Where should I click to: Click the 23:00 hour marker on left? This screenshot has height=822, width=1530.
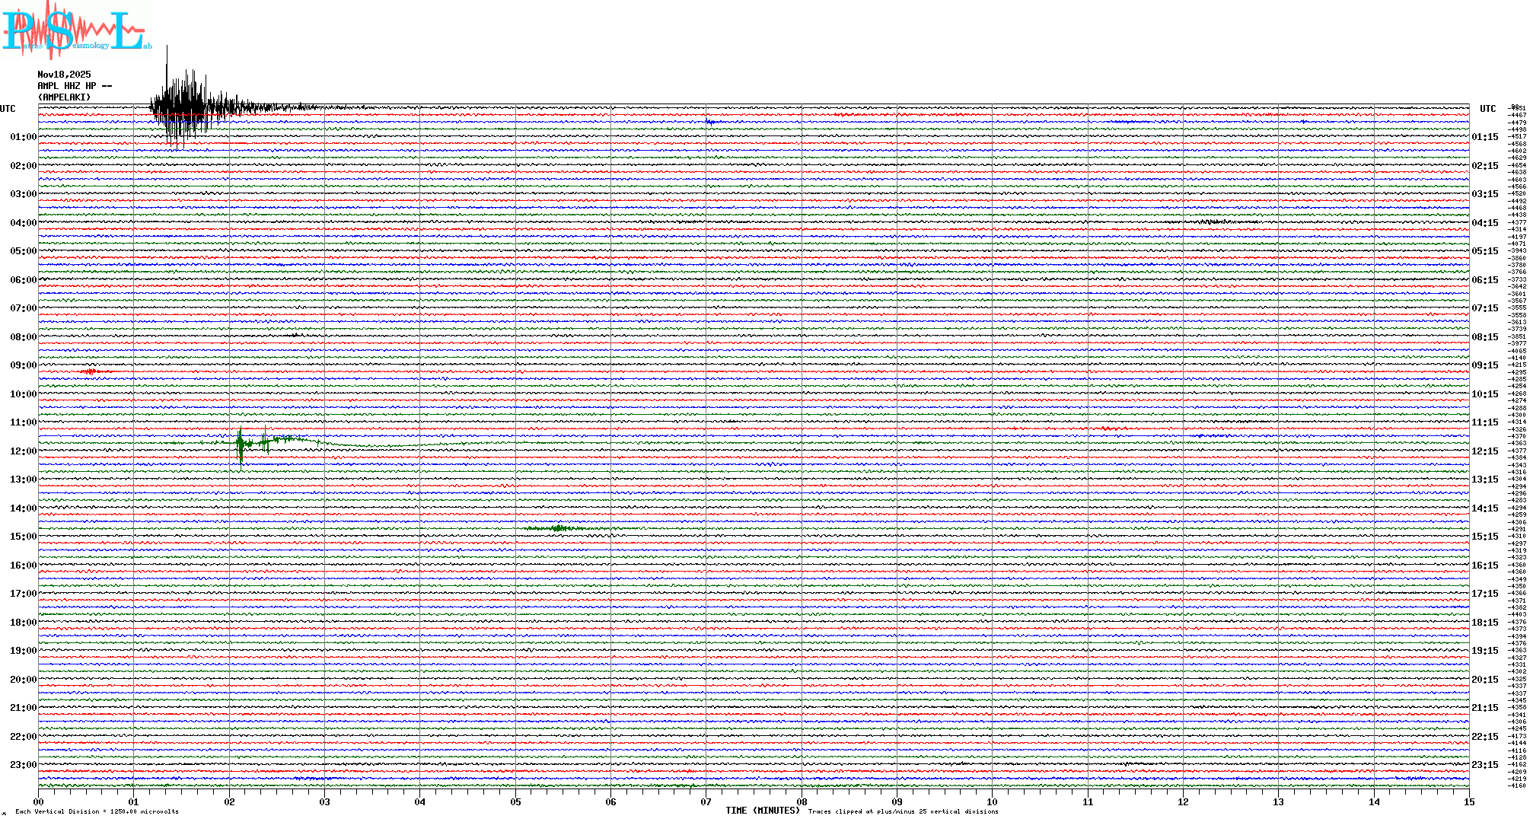(23, 765)
